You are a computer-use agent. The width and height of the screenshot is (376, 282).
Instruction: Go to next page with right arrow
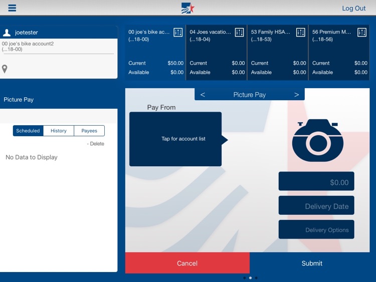[297, 95]
